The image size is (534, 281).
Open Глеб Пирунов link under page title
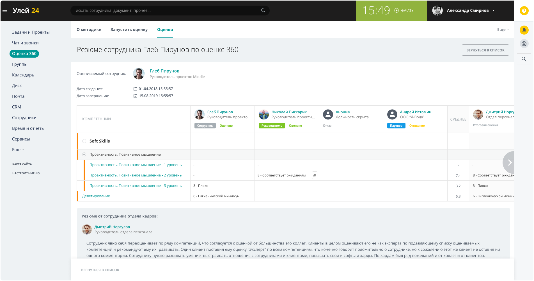[x=164, y=71]
